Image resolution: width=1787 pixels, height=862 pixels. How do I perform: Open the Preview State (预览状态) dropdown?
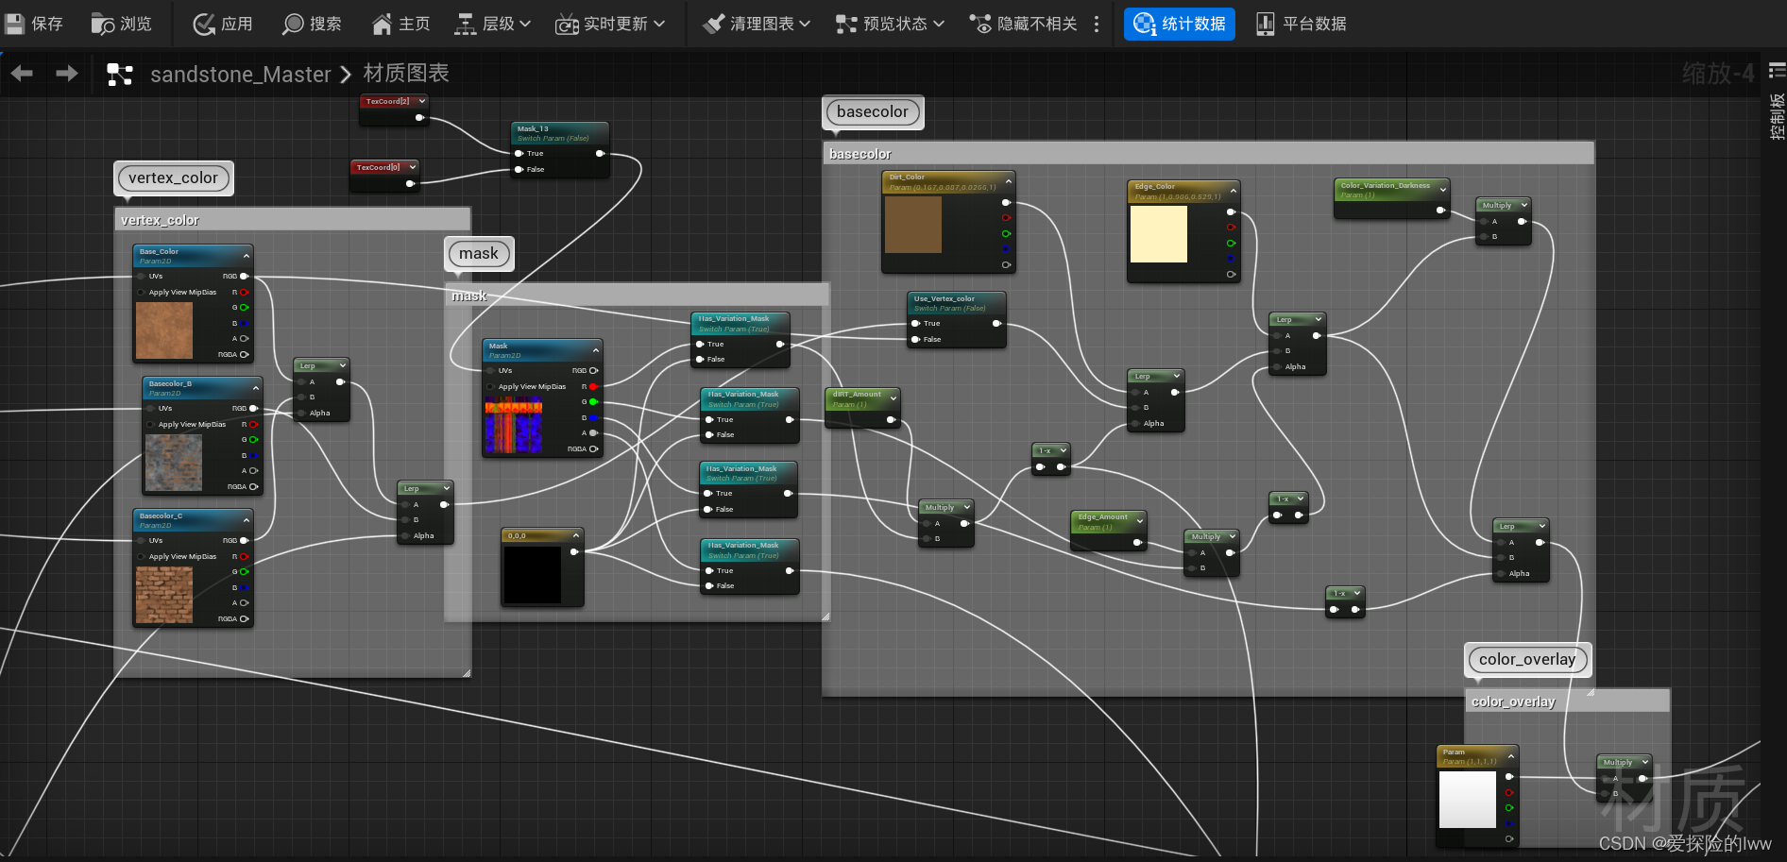[x=890, y=24]
